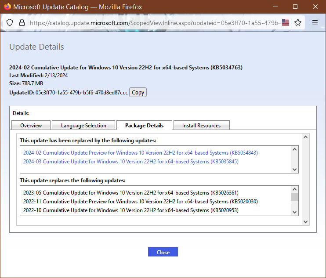Minimize the Firefox window
Screen dimensions: 326x278
point(275,7)
